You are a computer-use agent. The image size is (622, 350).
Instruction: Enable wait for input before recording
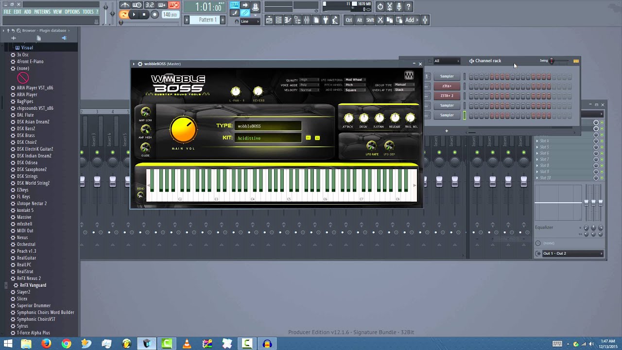137,5
